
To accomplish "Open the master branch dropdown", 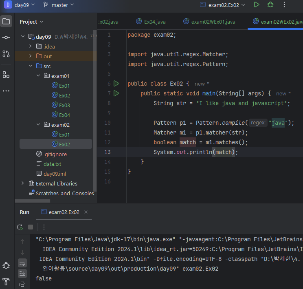I will [59, 5].
